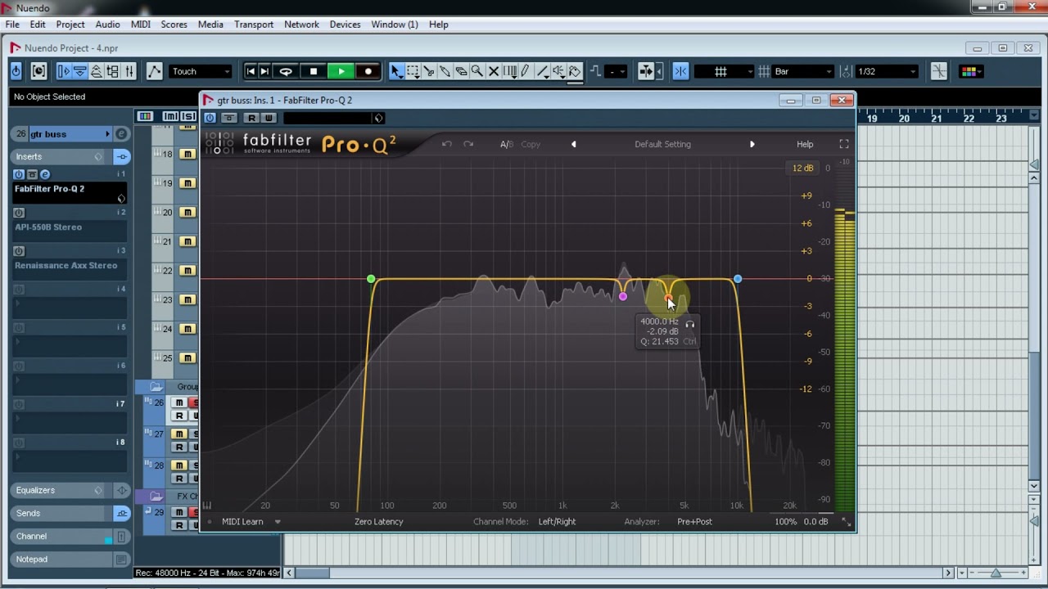Click the Pro-Q 2 undo arrow

pos(447,144)
